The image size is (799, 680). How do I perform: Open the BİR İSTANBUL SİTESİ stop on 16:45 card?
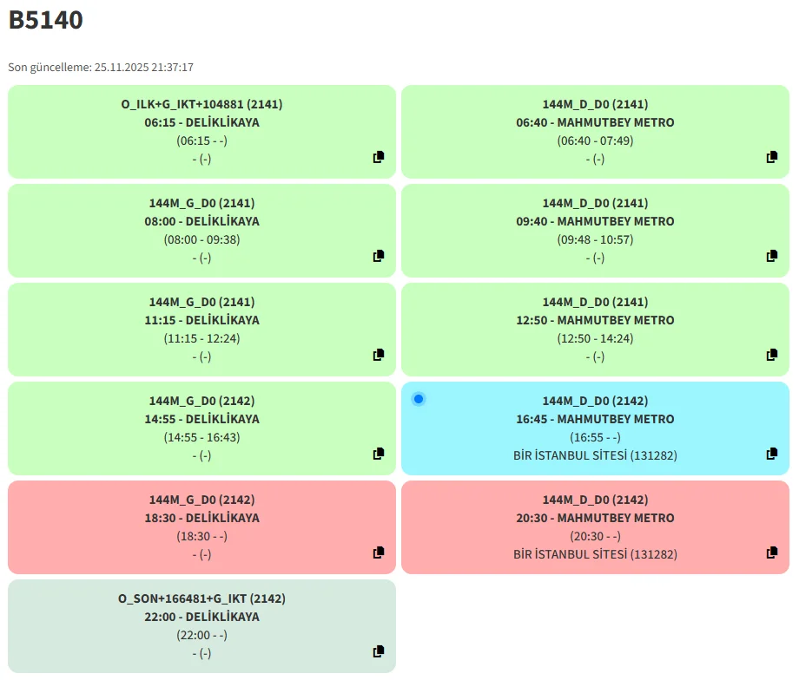595,455
